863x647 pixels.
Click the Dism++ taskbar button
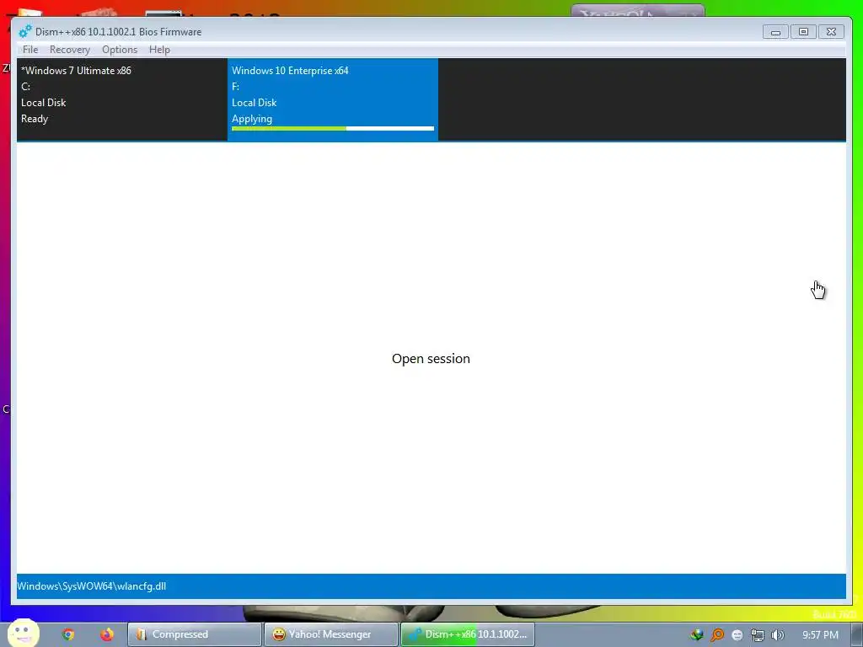tap(468, 634)
